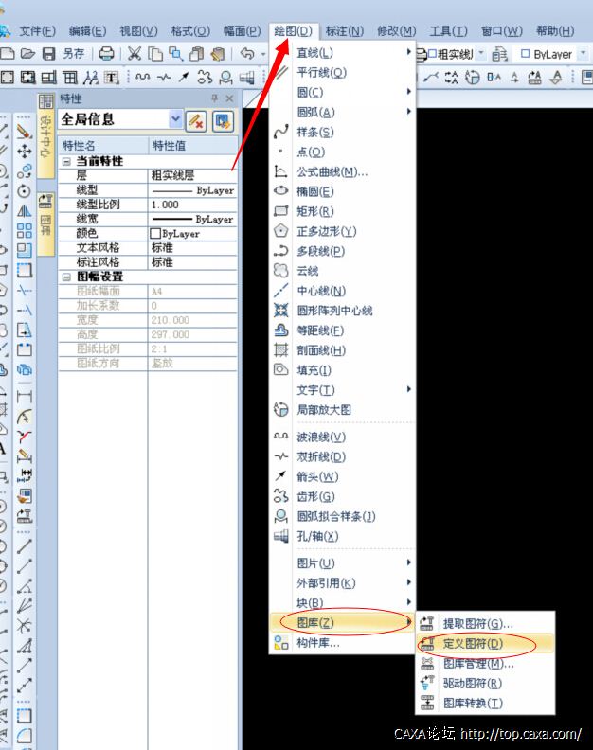Select 样条(S) from draw menu

pos(343,132)
